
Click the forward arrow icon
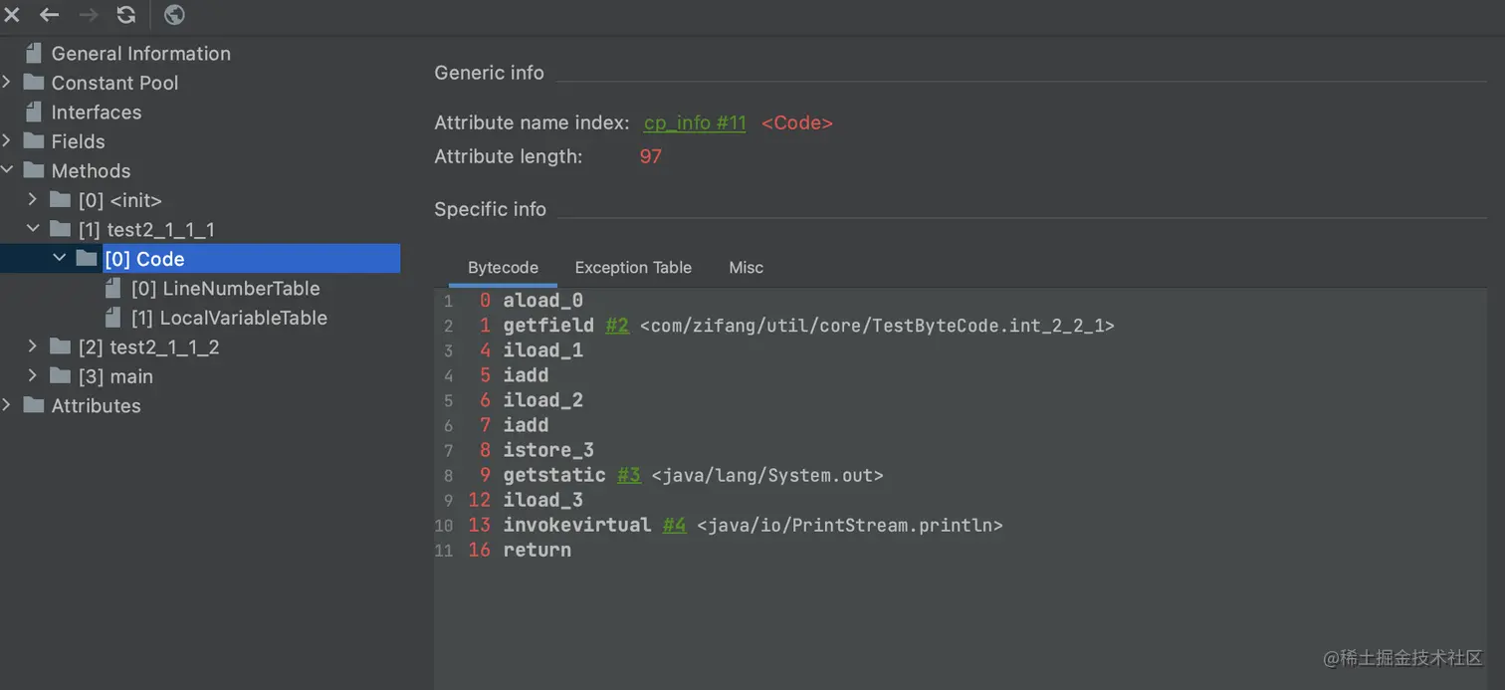click(88, 15)
